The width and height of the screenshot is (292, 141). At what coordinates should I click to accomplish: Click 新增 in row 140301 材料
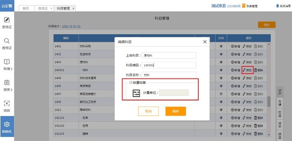click(235, 70)
